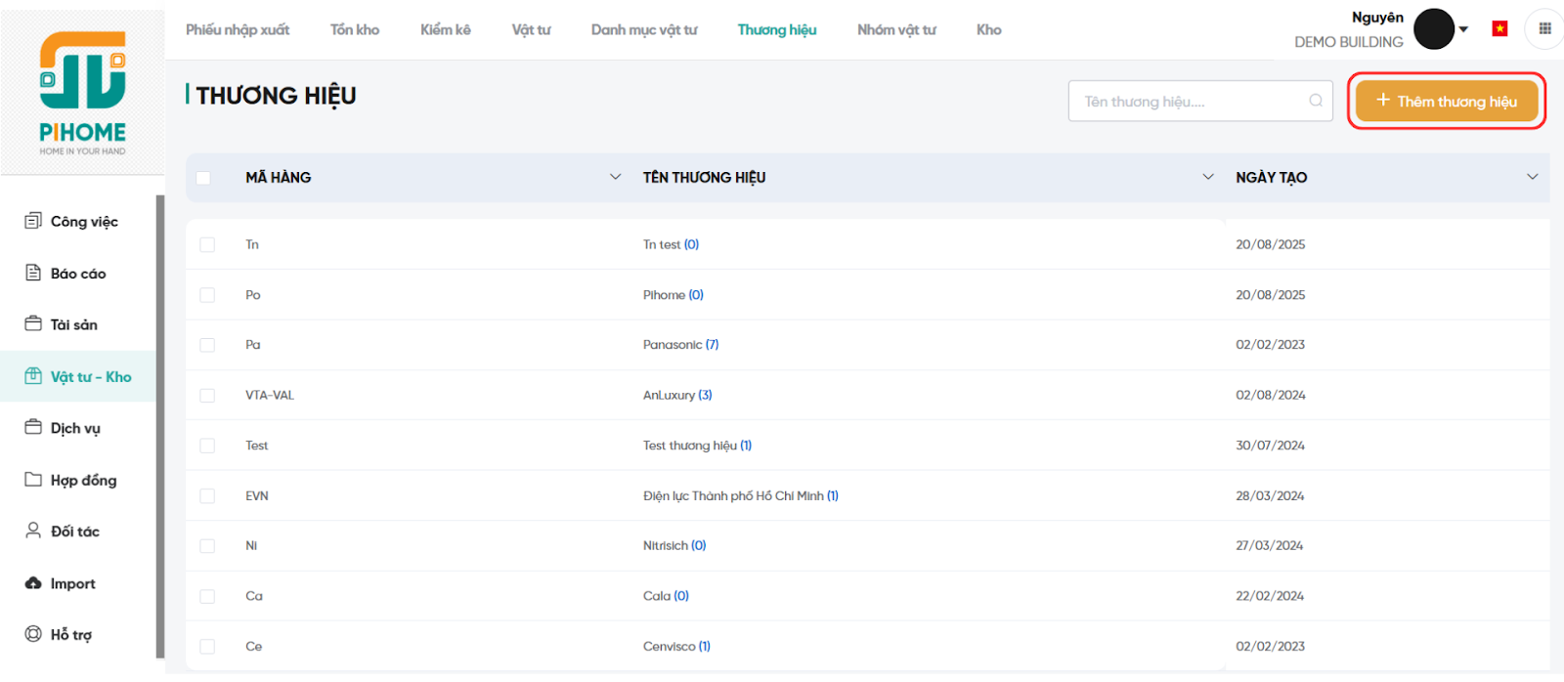The height and width of the screenshot is (682, 1564).
Task: Open Import via the cloud icon
Action: (33, 583)
